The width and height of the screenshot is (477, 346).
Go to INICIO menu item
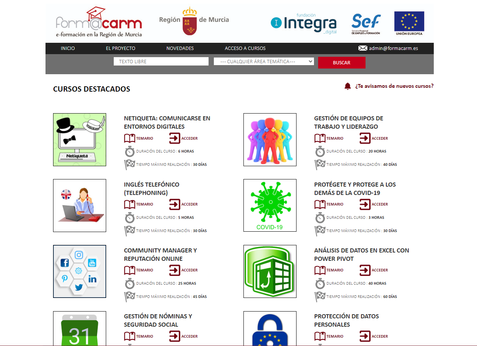click(68, 48)
